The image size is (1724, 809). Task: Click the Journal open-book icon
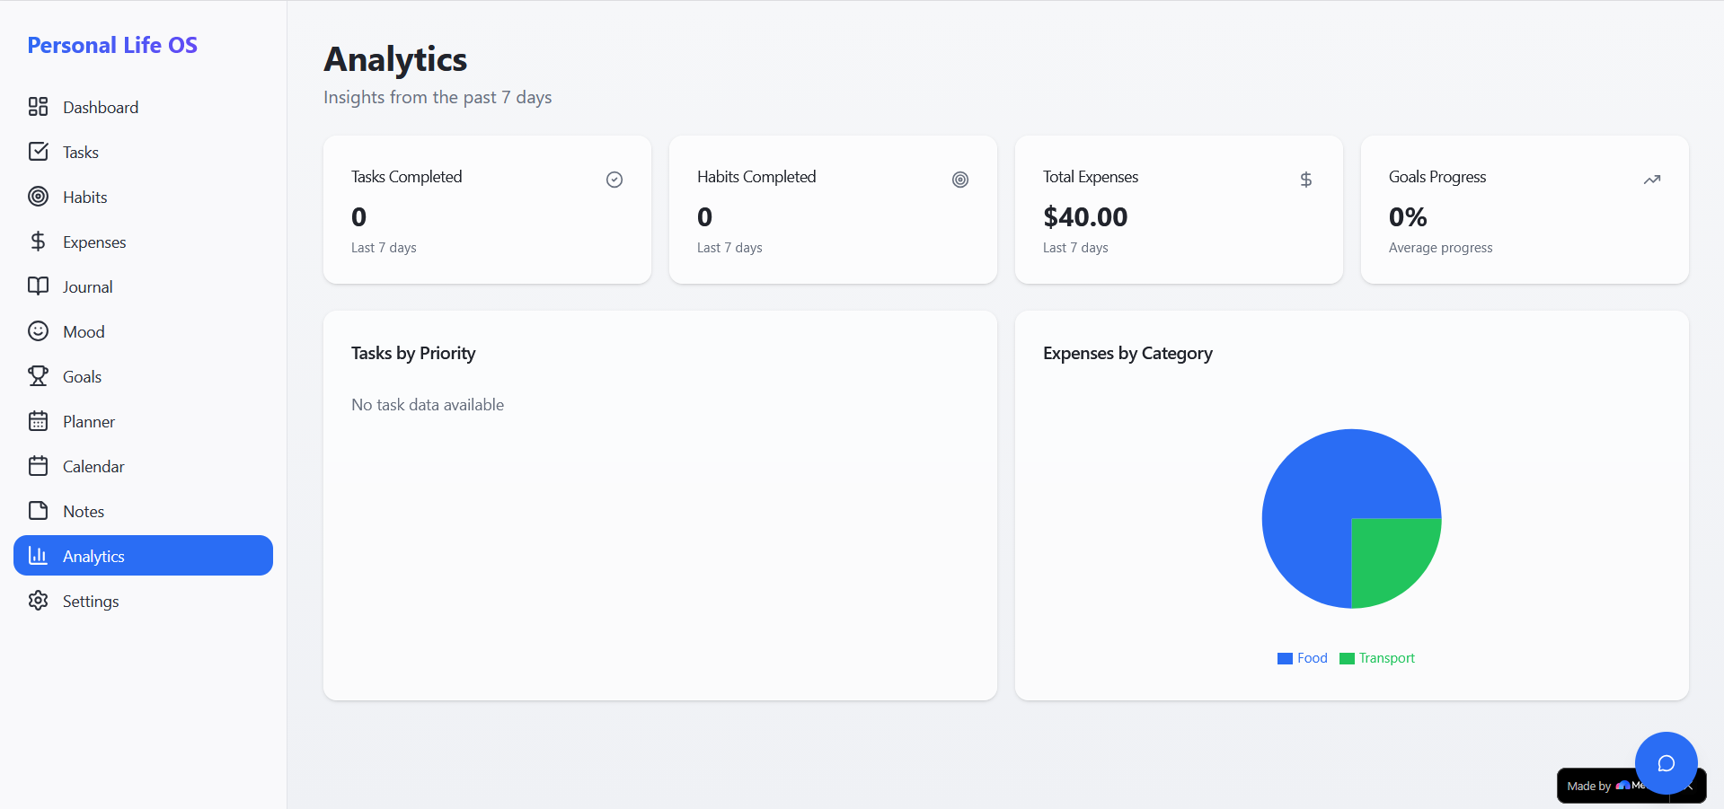(x=38, y=286)
